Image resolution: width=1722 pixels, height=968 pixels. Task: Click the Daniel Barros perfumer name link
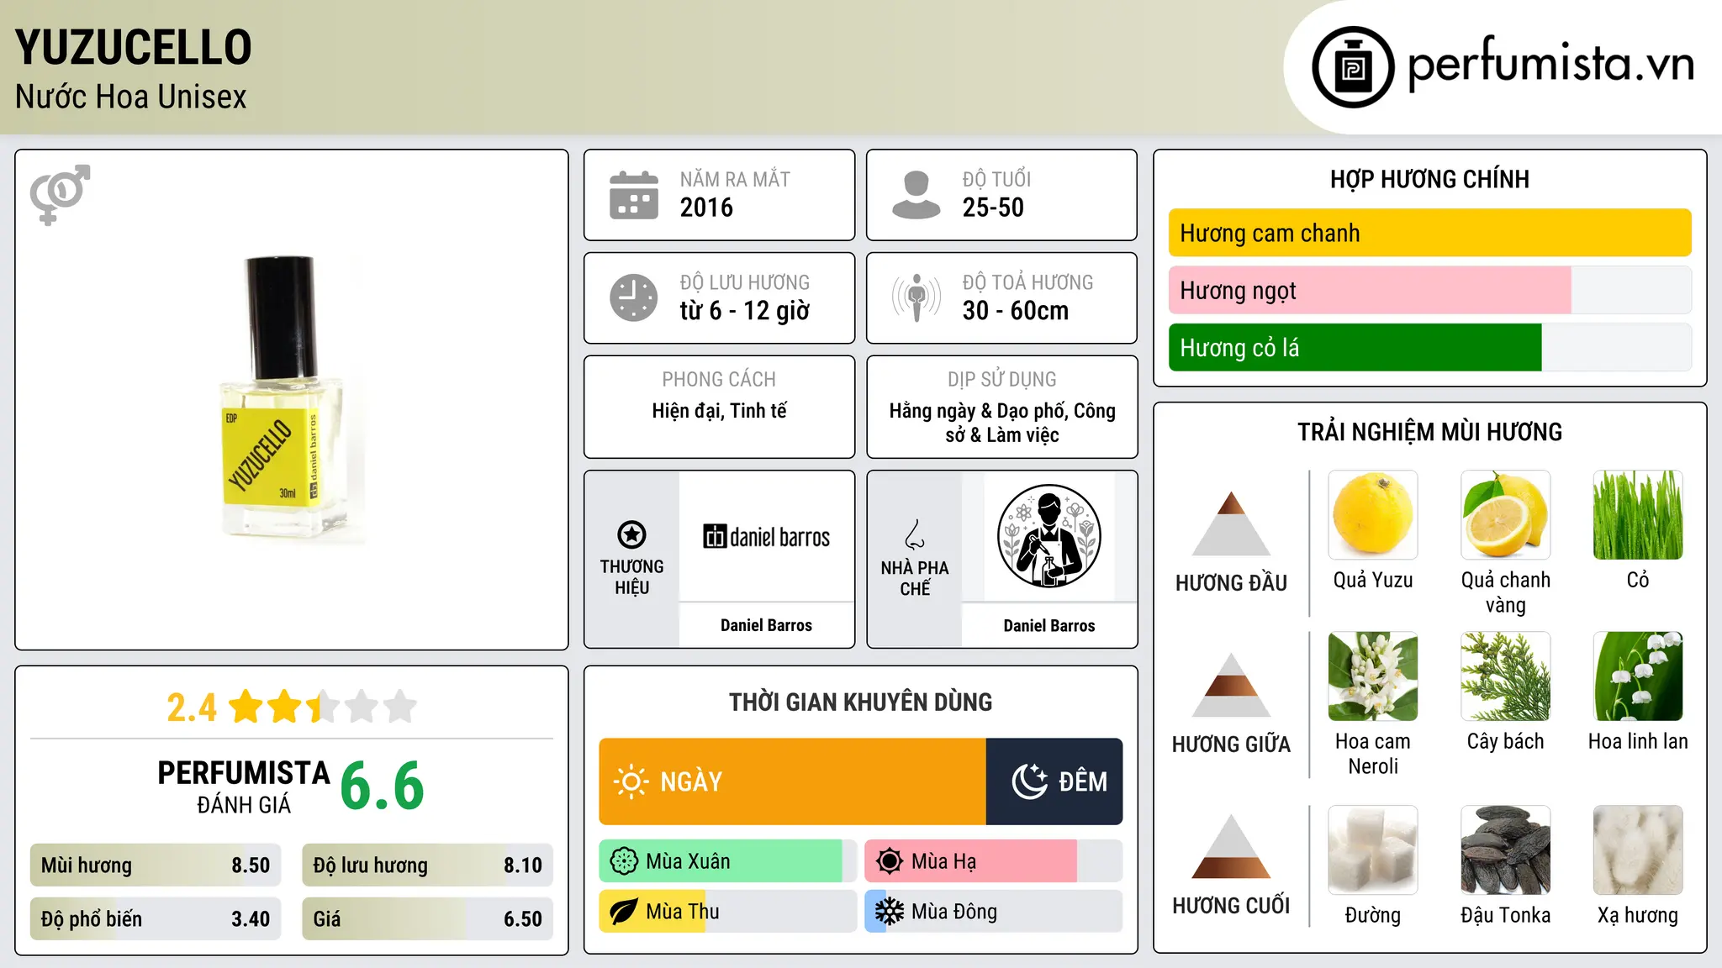pyautogui.click(x=1049, y=626)
